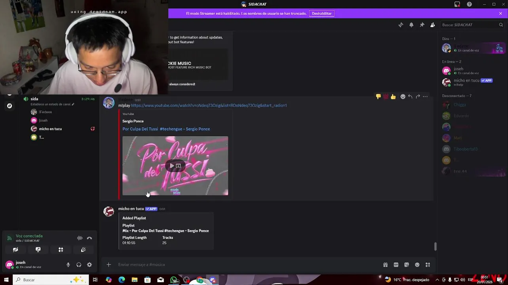React with thumbs down emoji
The image size is (508, 285).
(378, 97)
